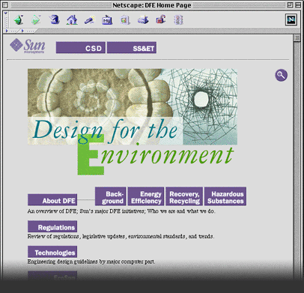Click the Design for the Environment banner
The width and height of the screenshot is (304, 293).
133,122
